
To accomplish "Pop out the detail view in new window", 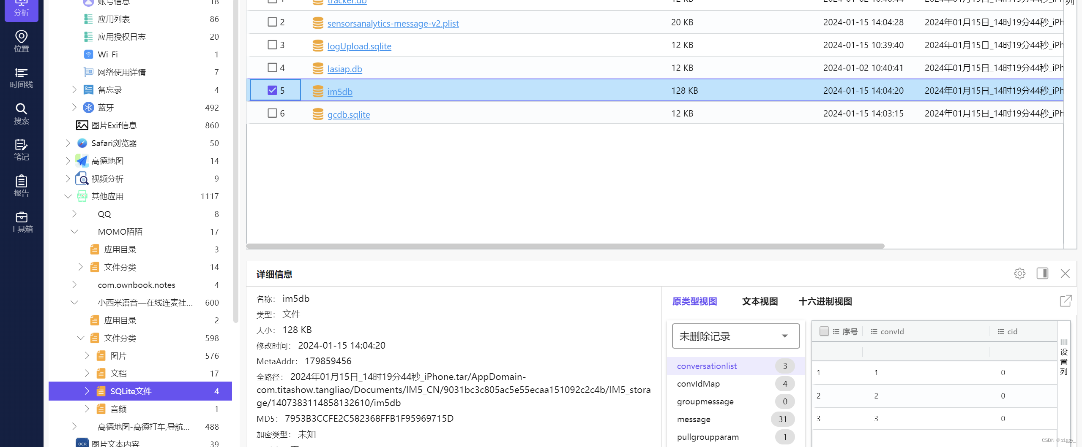I will coord(1066,301).
